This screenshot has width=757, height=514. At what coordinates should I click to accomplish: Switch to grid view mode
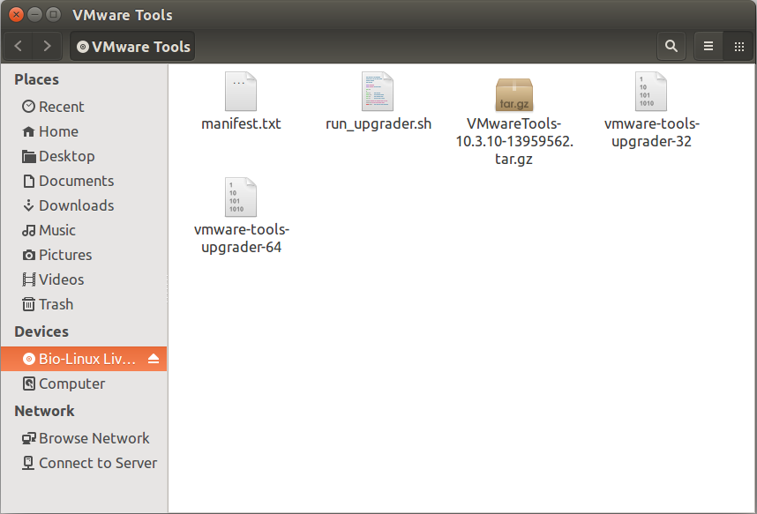739,46
